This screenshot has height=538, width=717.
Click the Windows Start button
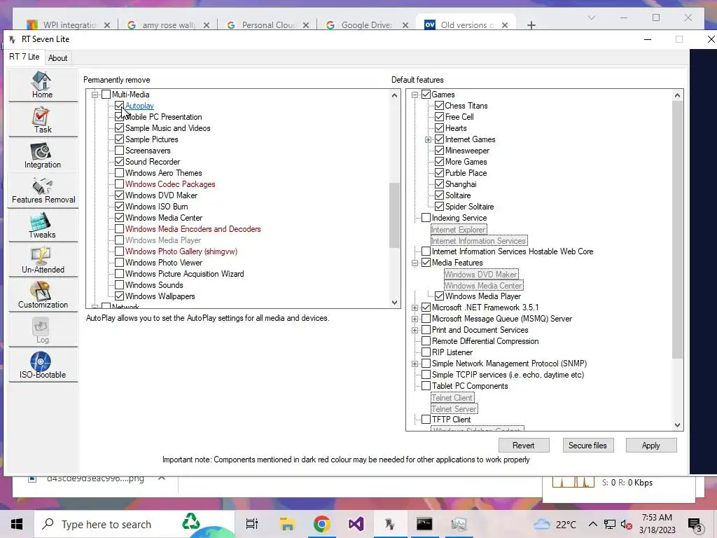coord(17,524)
